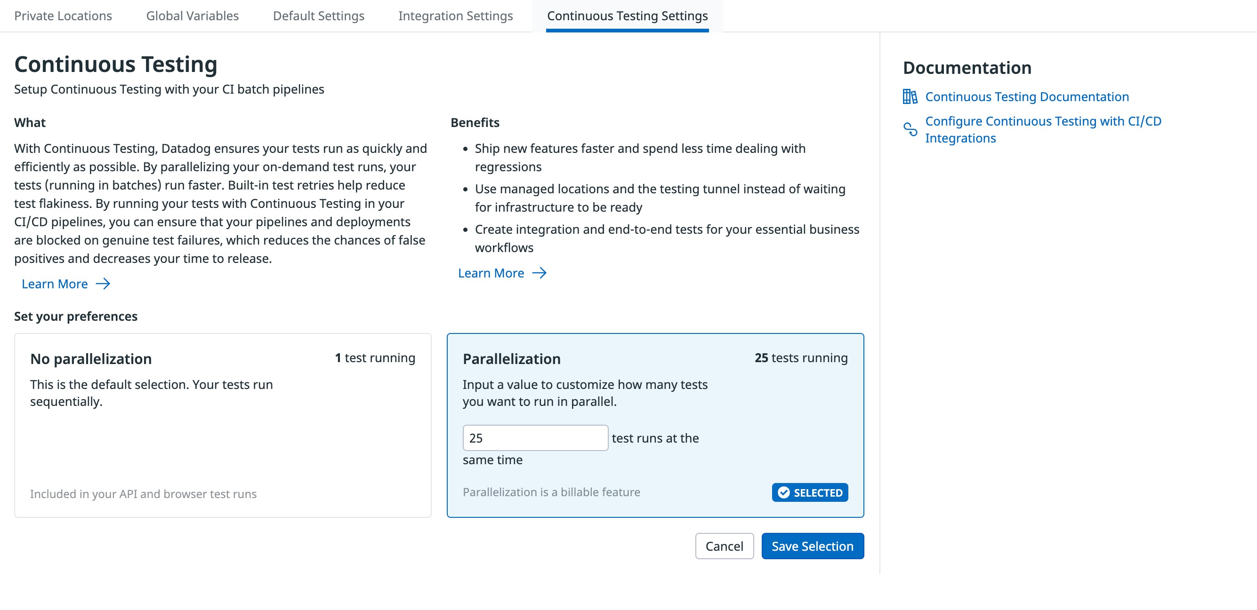The height and width of the screenshot is (610, 1257).
Task: Click Learn More under the What section
Action: [x=55, y=283]
